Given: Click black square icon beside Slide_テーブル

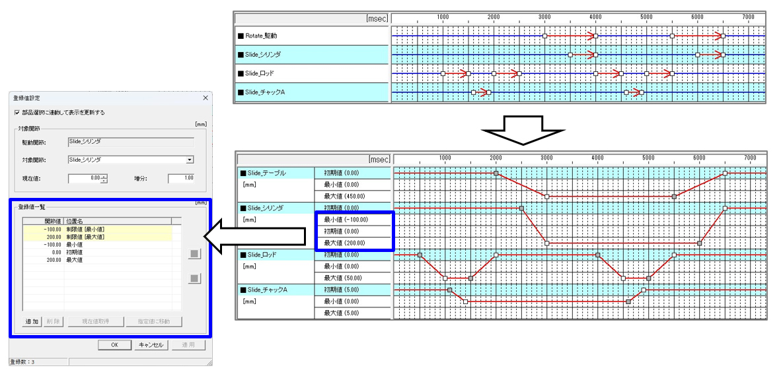Looking at the screenshot, I should pyautogui.click(x=243, y=173).
